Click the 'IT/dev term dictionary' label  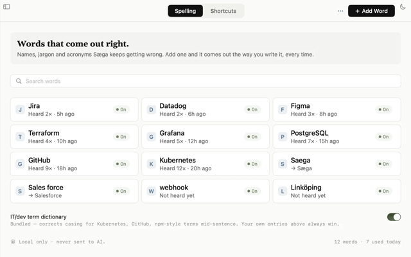[39, 217]
